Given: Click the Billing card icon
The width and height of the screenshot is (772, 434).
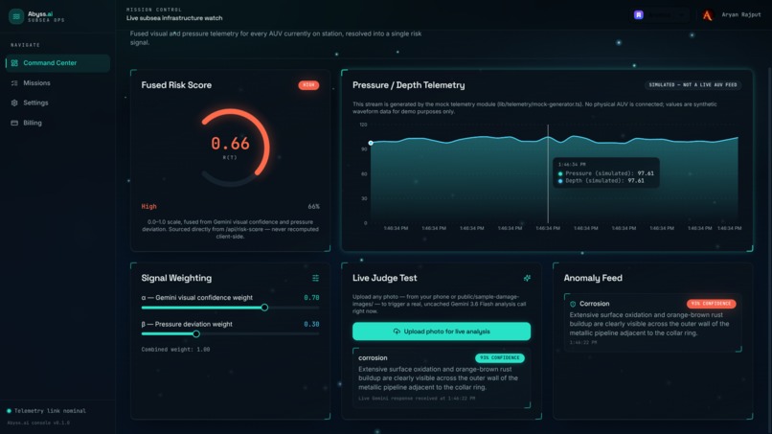Looking at the screenshot, I should point(14,124).
